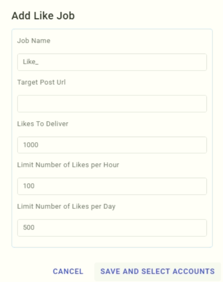
Task: Place cursor on the 1000 value
Action: (31, 145)
